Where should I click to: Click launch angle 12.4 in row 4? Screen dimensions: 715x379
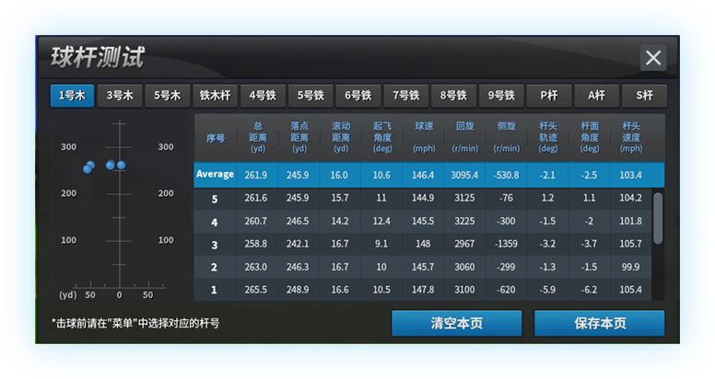[x=381, y=221]
